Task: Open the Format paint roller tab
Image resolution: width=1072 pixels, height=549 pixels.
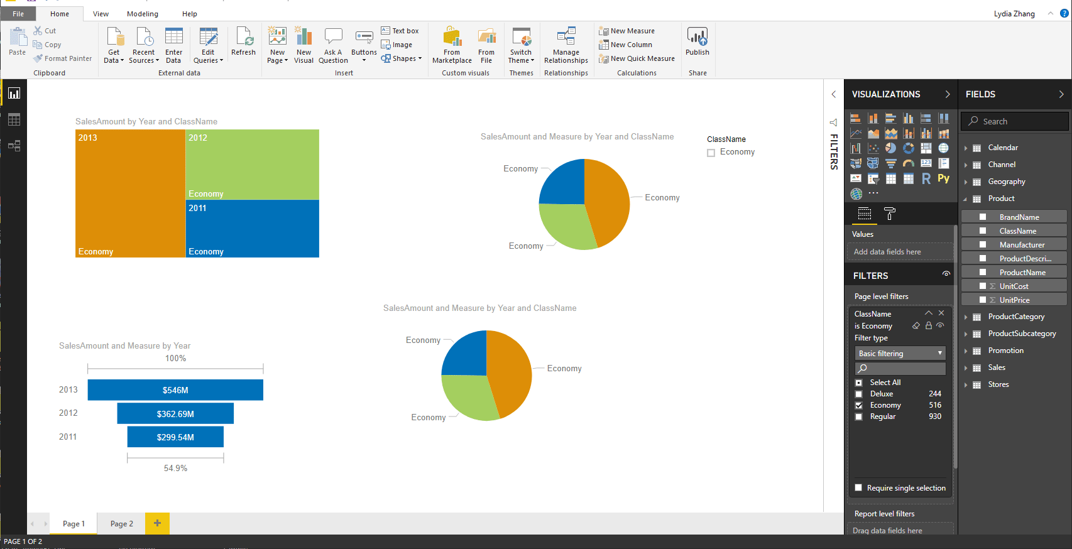Action: coord(890,214)
